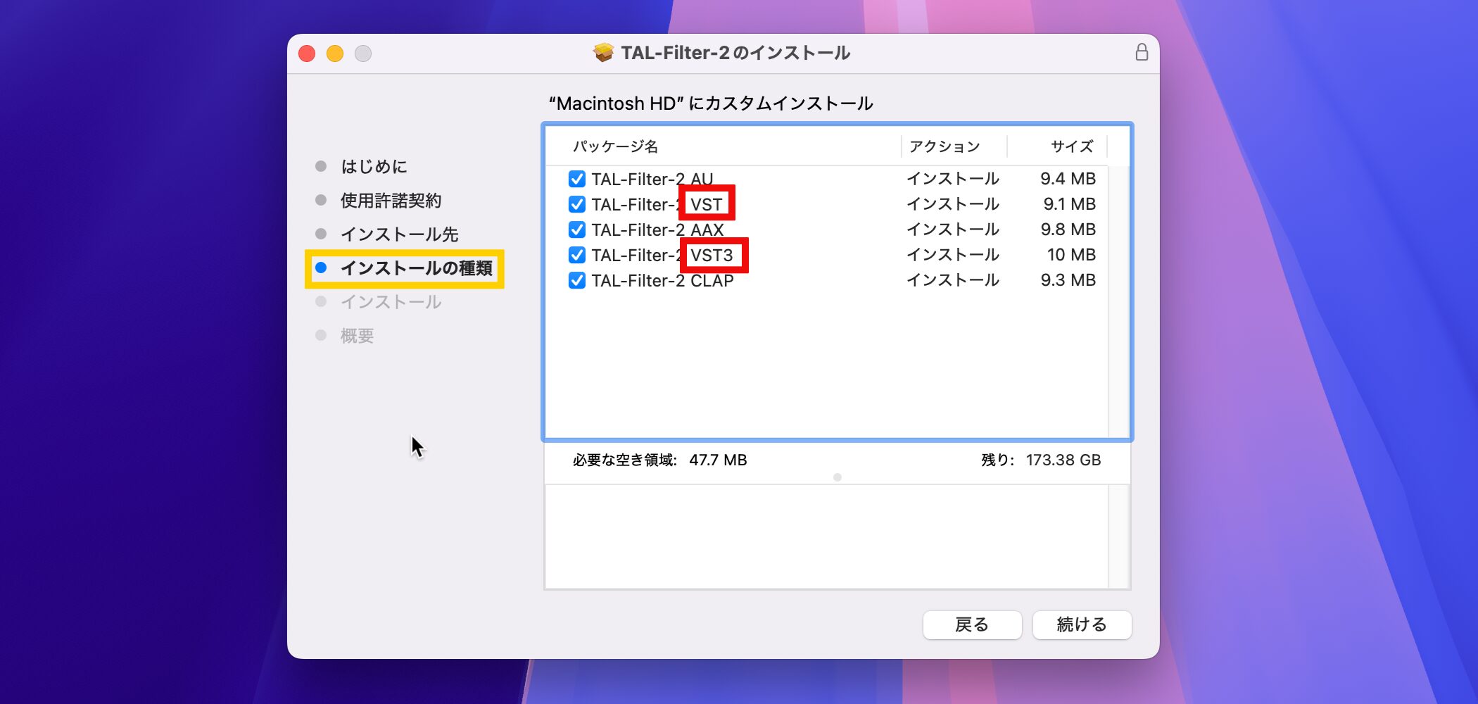
Task: Click the 47.7 MB required space value
Action: 718,460
